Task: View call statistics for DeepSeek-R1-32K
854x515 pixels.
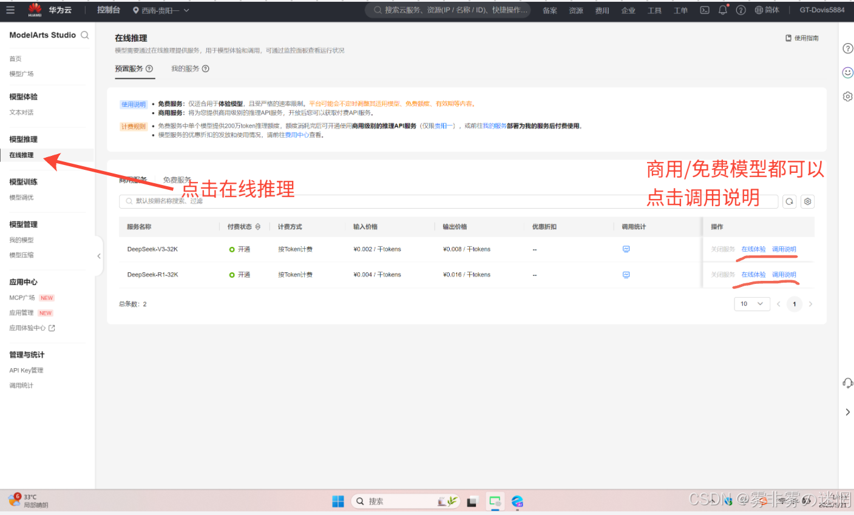Action: [x=626, y=275]
